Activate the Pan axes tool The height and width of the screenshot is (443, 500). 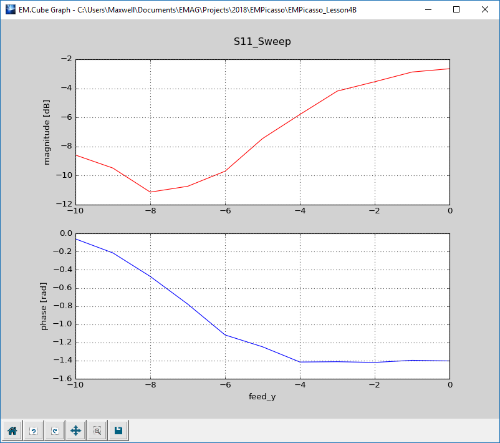76,431
